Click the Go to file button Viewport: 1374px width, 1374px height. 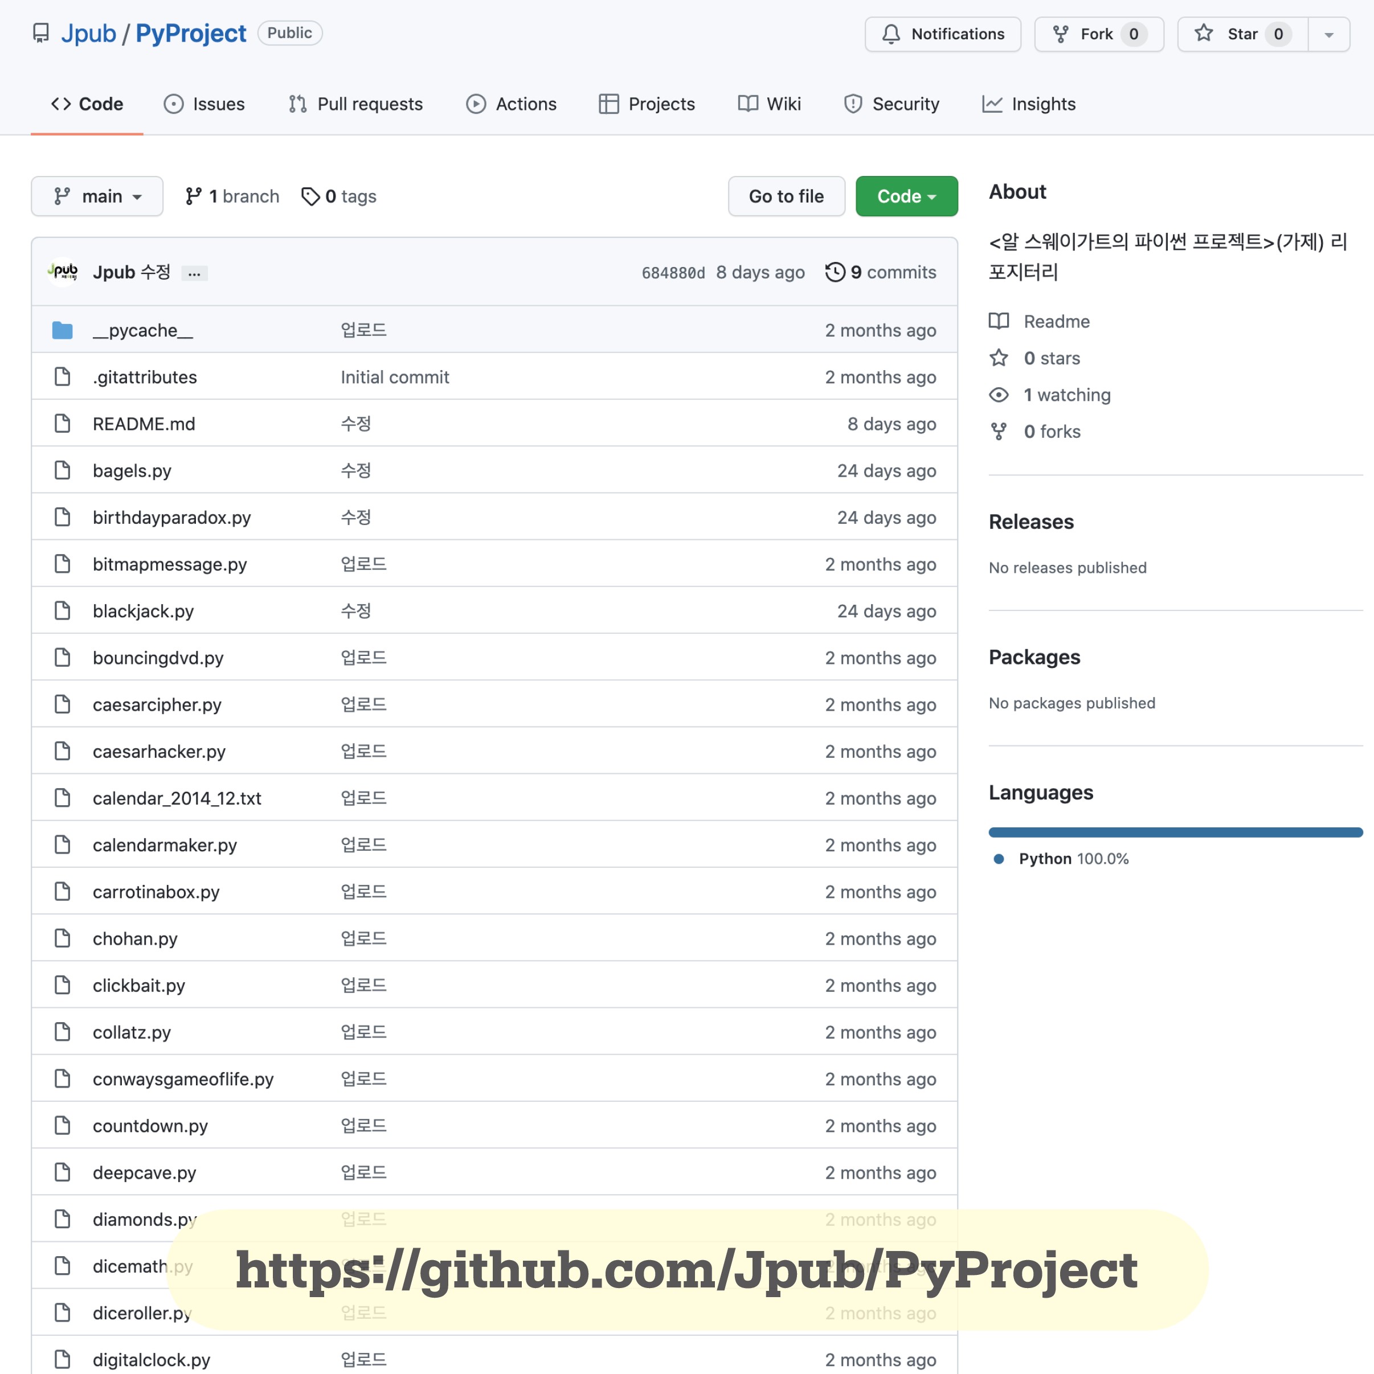pyautogui.click(x=786, y=196)
